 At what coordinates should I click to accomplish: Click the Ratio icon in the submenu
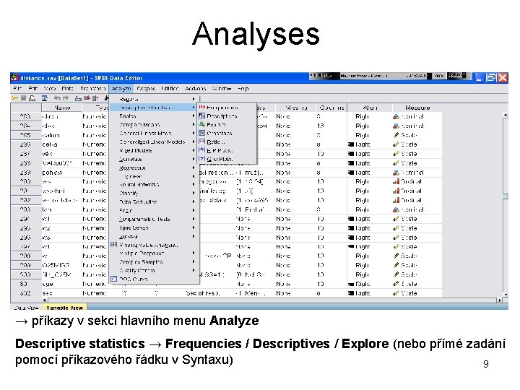202,142
